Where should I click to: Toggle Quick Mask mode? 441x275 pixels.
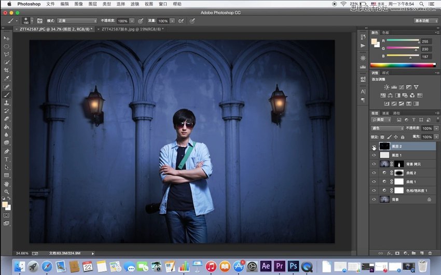point(6,215)
